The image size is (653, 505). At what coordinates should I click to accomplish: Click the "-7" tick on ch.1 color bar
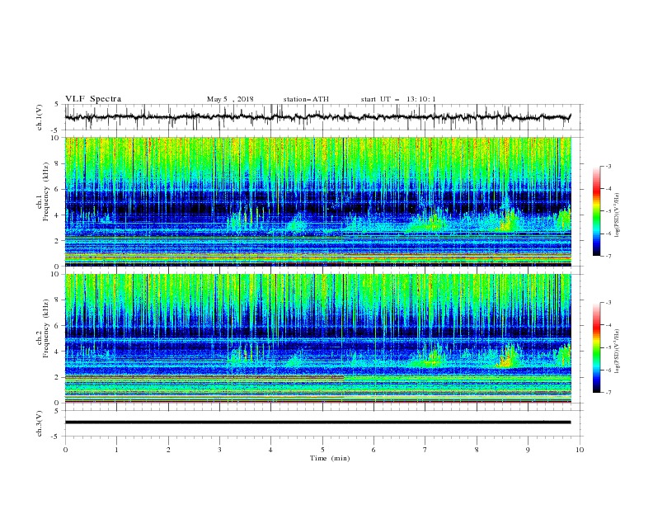pyautogui.click(x=608, y=256)
